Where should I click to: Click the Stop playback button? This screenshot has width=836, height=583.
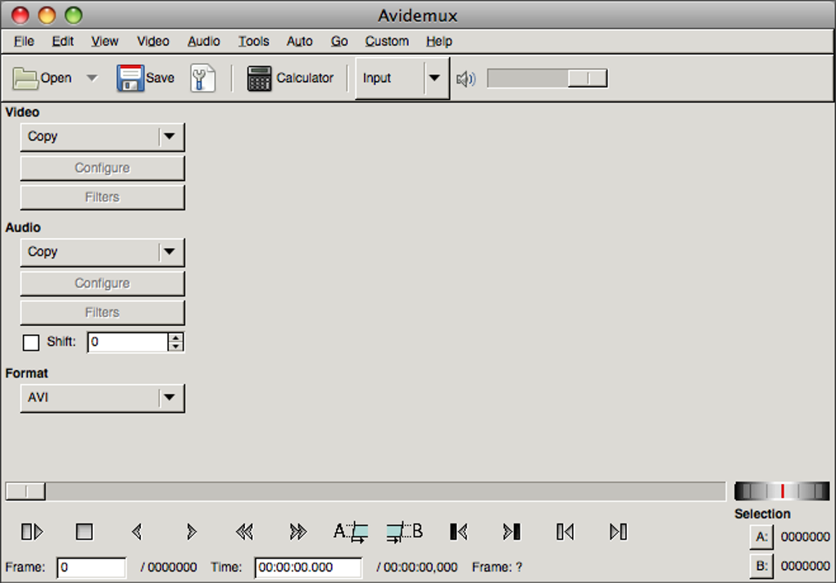84,531
